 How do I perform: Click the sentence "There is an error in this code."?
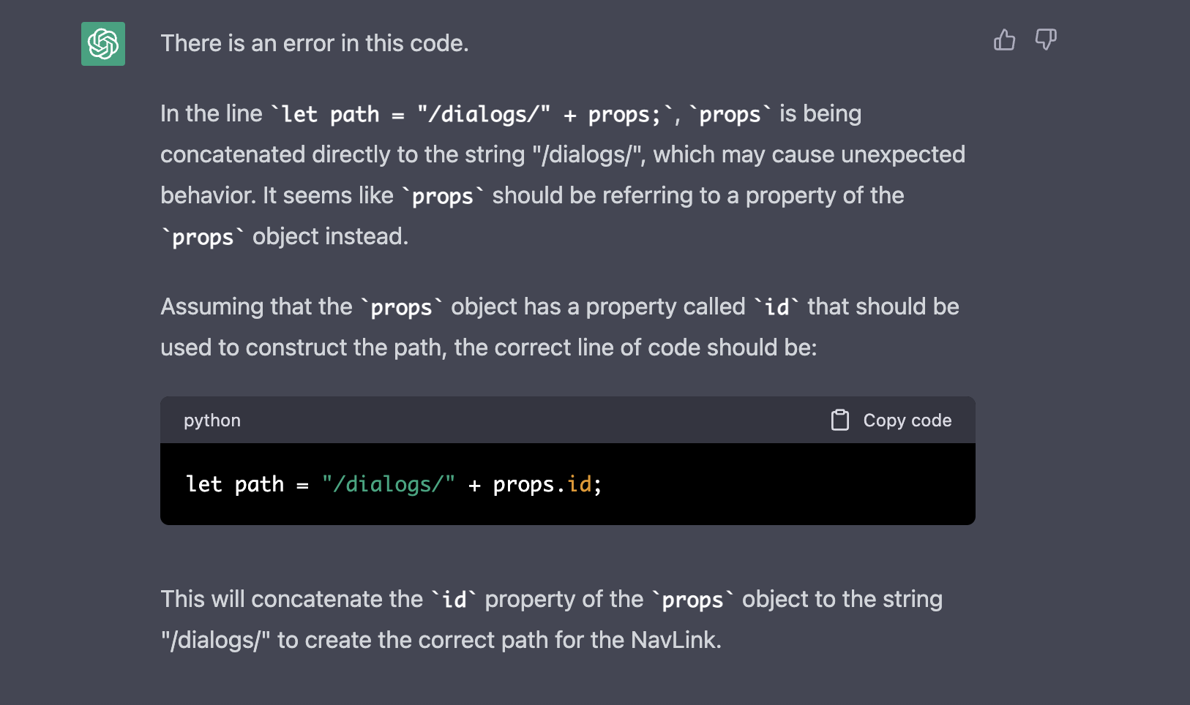click(315, 43)
